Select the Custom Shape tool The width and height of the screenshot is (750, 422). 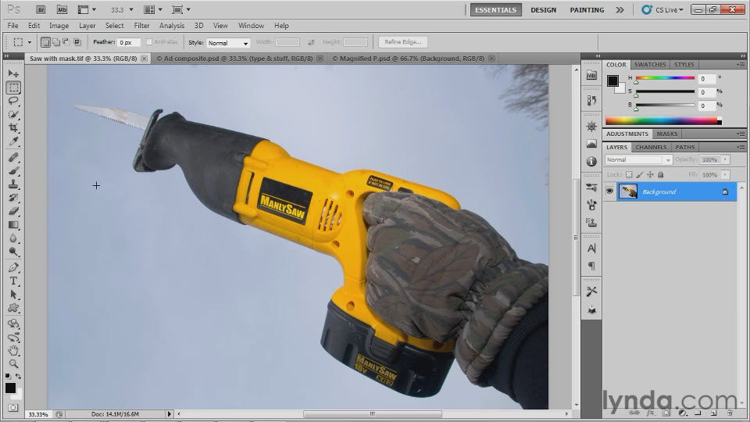point(13,308)
